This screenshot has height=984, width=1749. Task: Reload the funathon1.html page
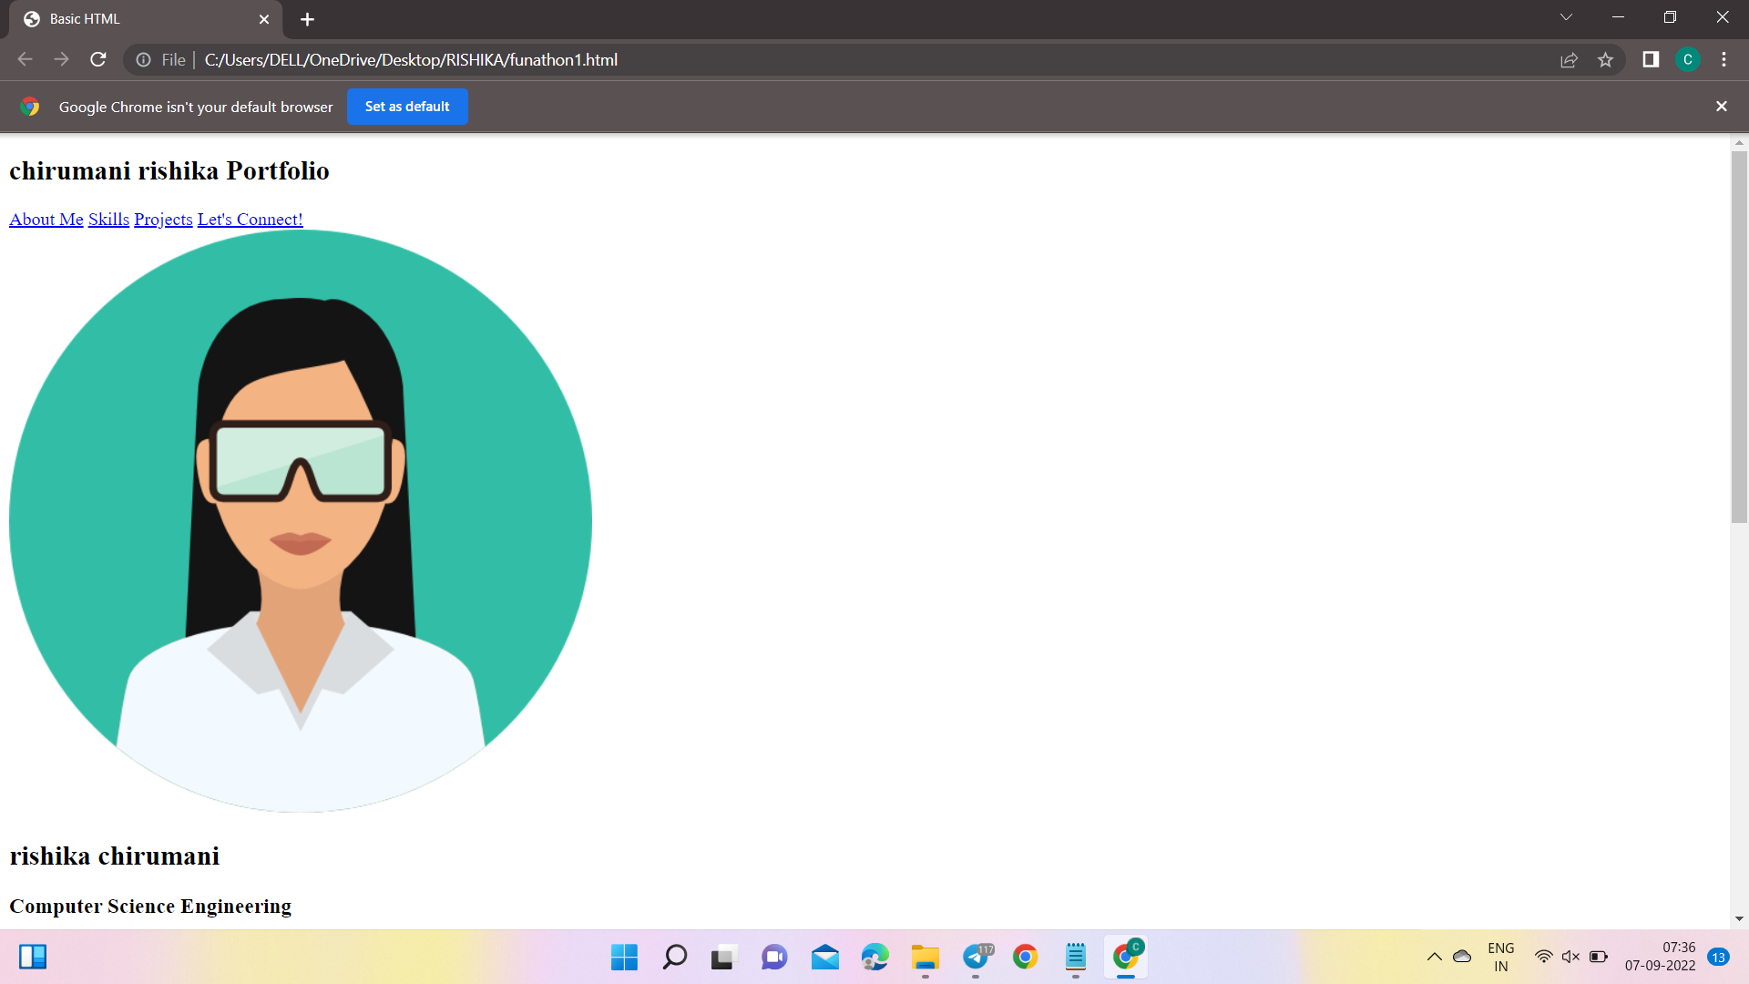pos(97,59)
